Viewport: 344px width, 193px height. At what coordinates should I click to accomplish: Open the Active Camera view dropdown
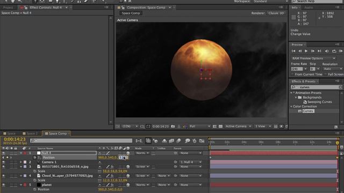coord(238,127)
